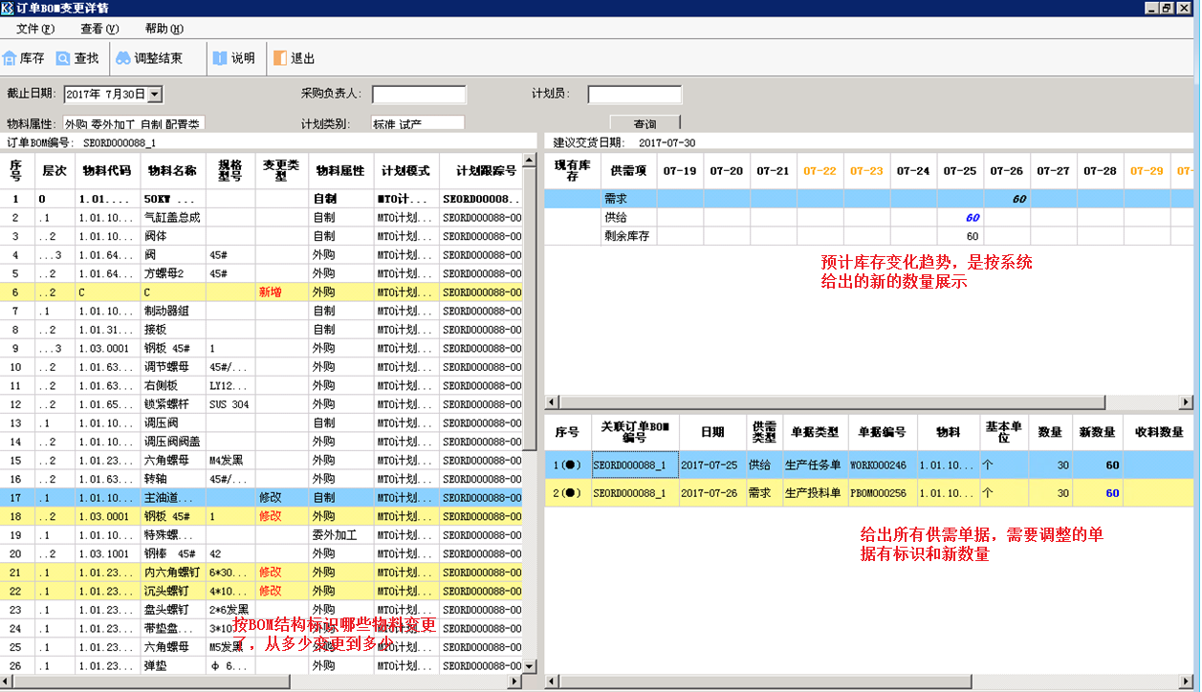Click the 调整结束 toolbar icon
Screen dimensions: 1202x692
(x=149, y=58)
